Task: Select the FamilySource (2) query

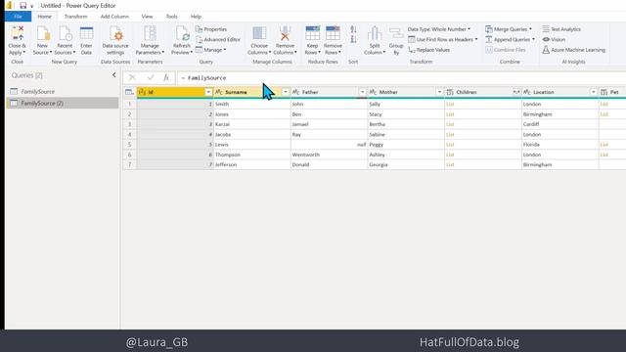Action: [x=63, y=103]
